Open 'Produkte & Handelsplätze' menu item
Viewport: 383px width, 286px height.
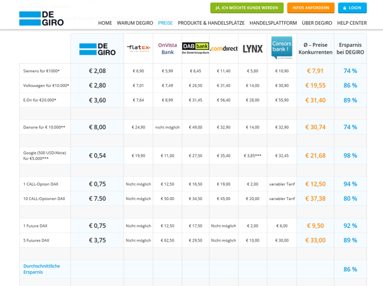click(211, 23)
